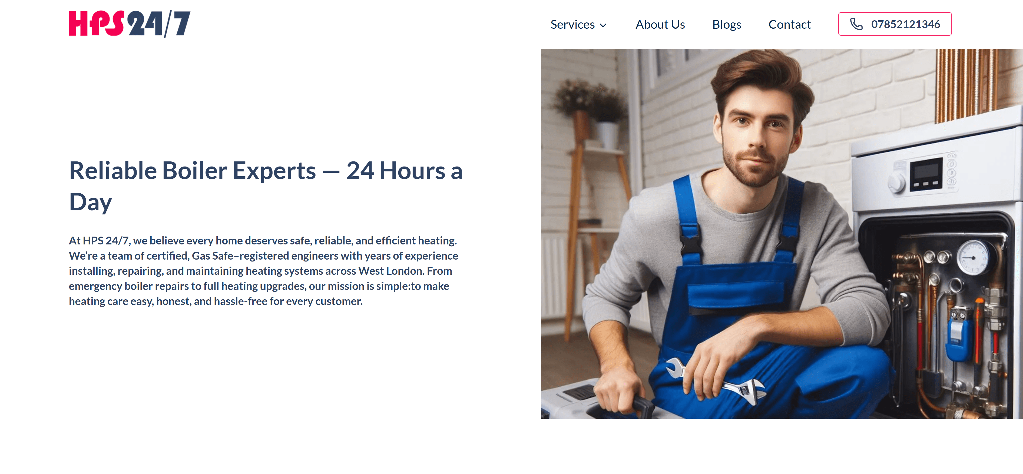Expand the Services chevron arrow
The image size is (1023, 474).
pos(603,25)
